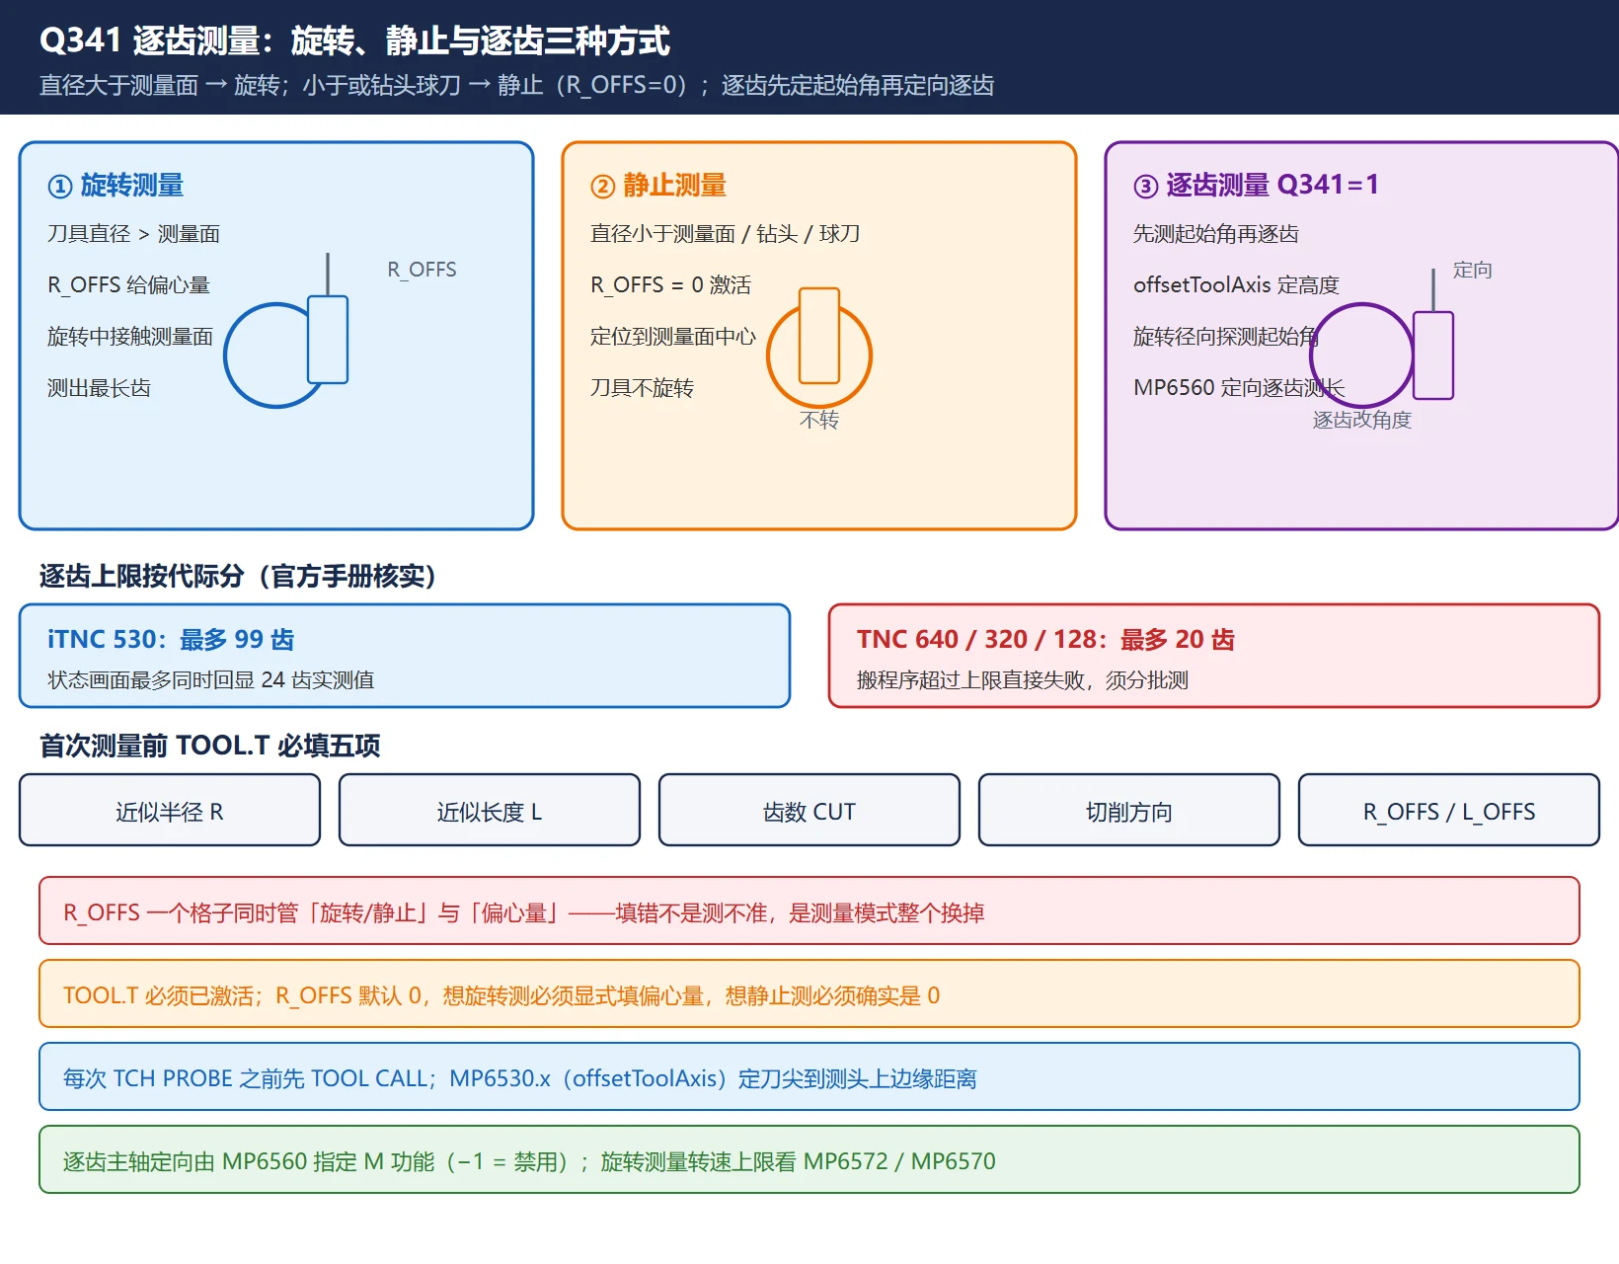Image resolution: width=1619 pixels, height=1264 pixels.
Task: Click the R_OFFS label in the blue card
Action: pos(422,270)
